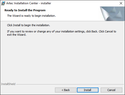Click the white header area below the subtitle
The image size is (125, 95).
[50, 19]
